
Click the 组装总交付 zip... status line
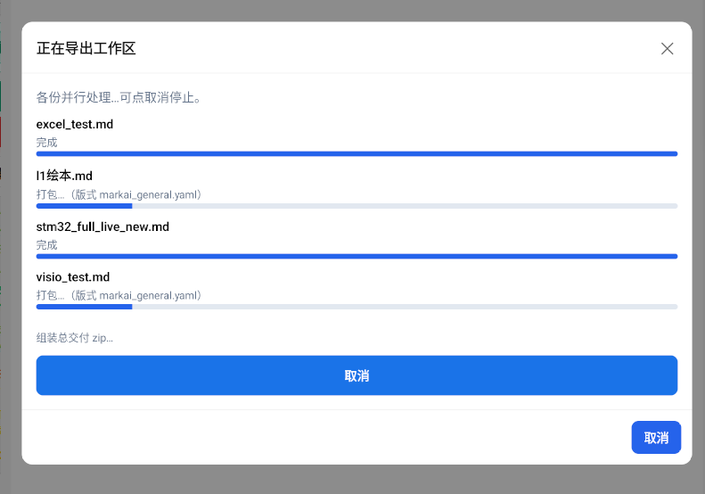click(x=75, y=338)
